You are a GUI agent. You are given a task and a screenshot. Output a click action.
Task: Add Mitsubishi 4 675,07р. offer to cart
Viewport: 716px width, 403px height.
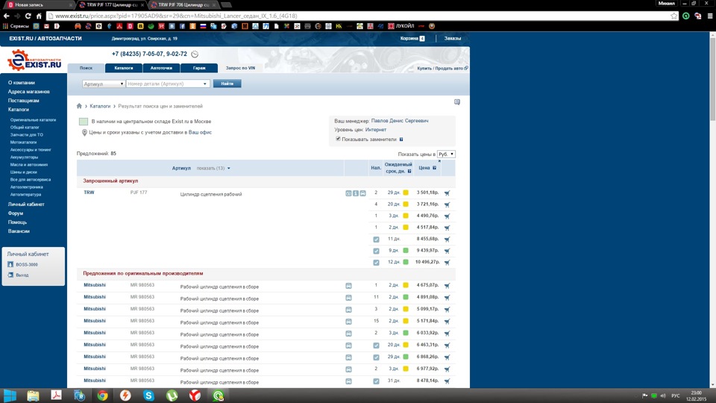coord(447,286)
